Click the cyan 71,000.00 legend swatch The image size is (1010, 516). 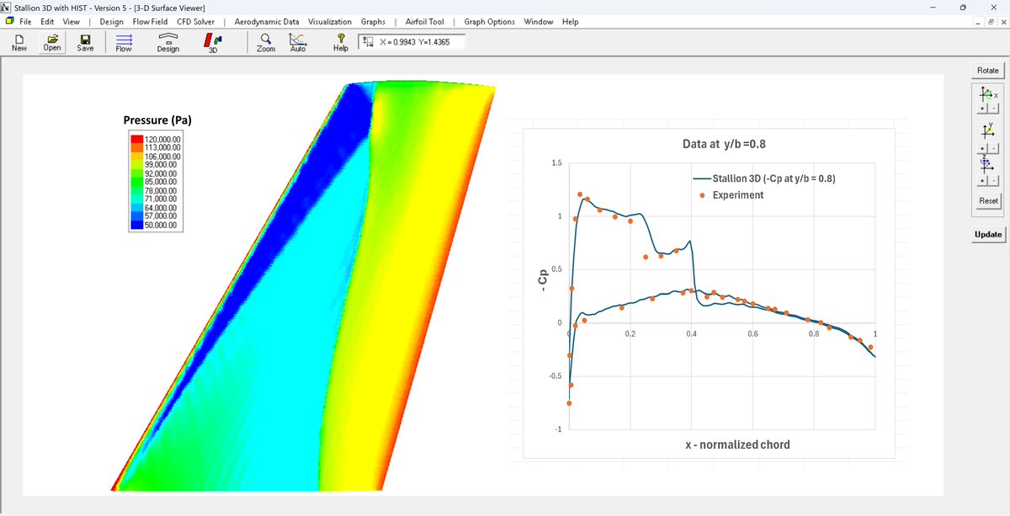pos(137,199)
